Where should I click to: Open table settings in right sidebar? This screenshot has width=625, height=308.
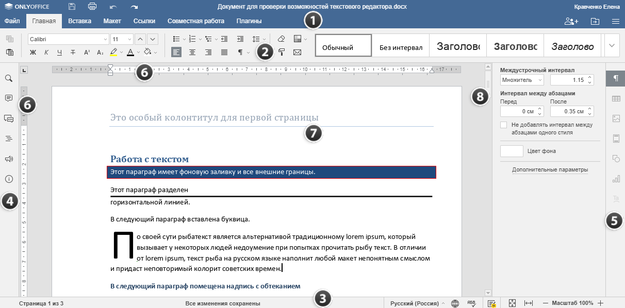tap(616, 98)
